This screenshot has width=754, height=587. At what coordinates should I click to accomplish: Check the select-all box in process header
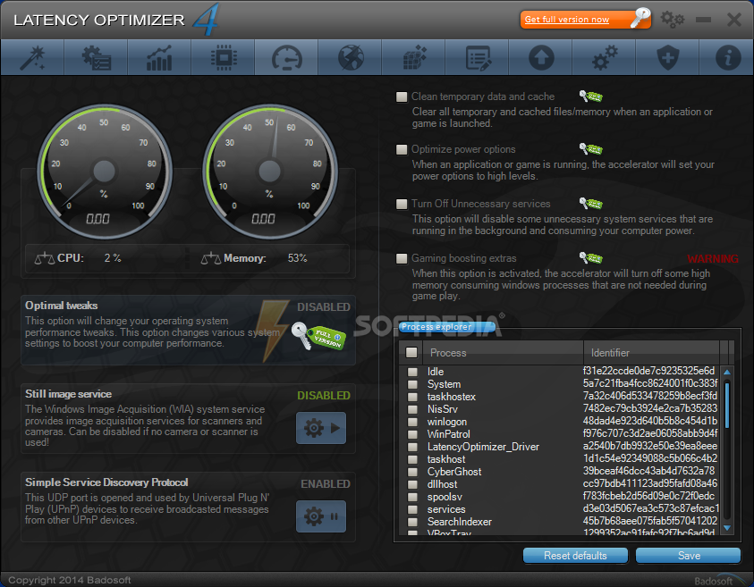(x=411, y=353)
